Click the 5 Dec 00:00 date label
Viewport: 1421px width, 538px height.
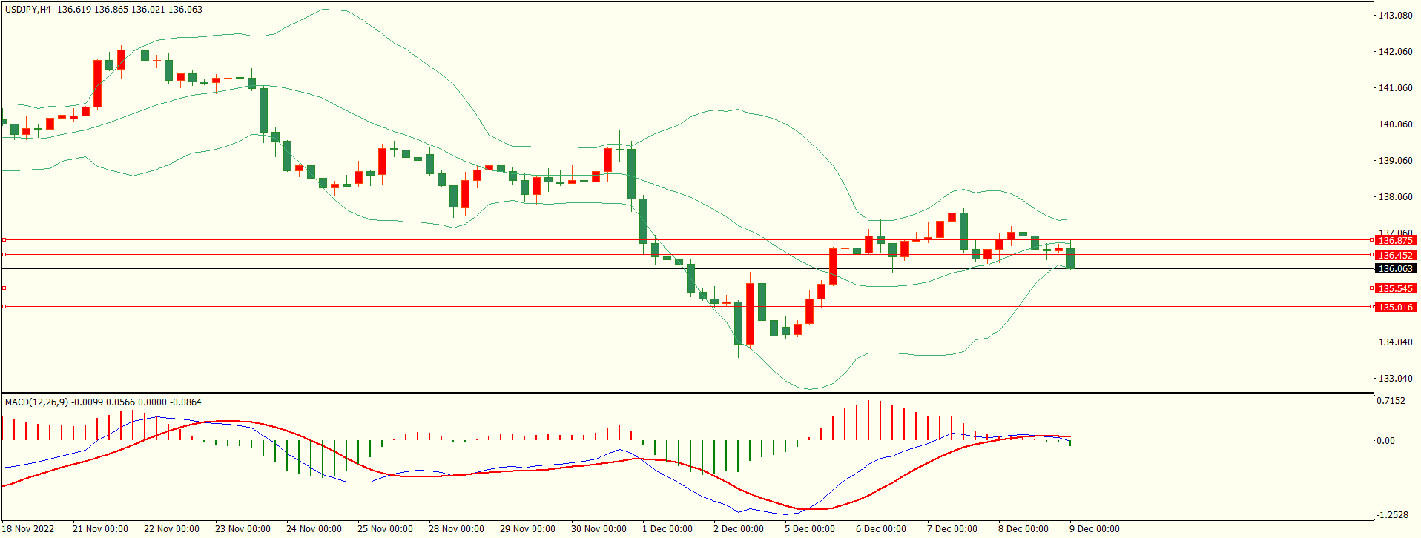click(809, 529)
